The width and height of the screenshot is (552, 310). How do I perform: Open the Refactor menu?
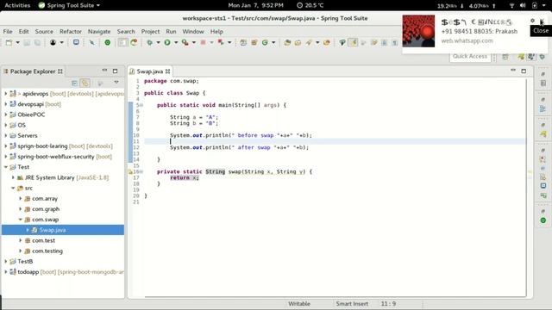click(x=71, y=31)
